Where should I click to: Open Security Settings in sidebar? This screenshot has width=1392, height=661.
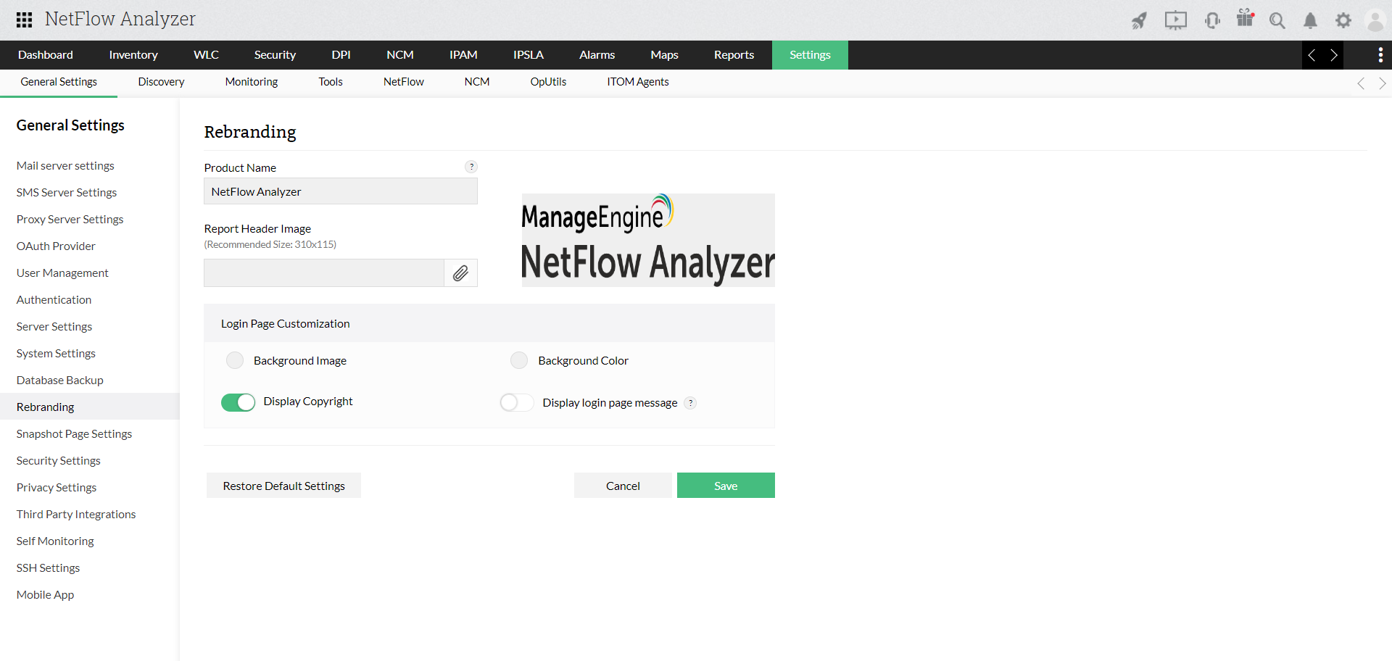point(59,461)
